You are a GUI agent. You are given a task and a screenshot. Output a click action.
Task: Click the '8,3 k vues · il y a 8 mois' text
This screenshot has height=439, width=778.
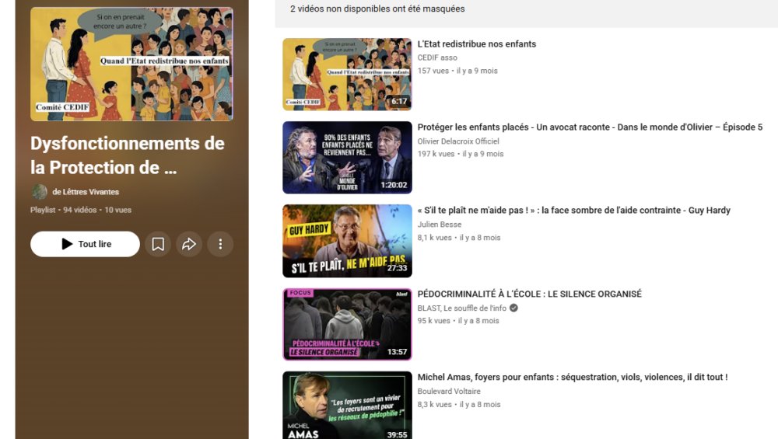coord(459,405)
